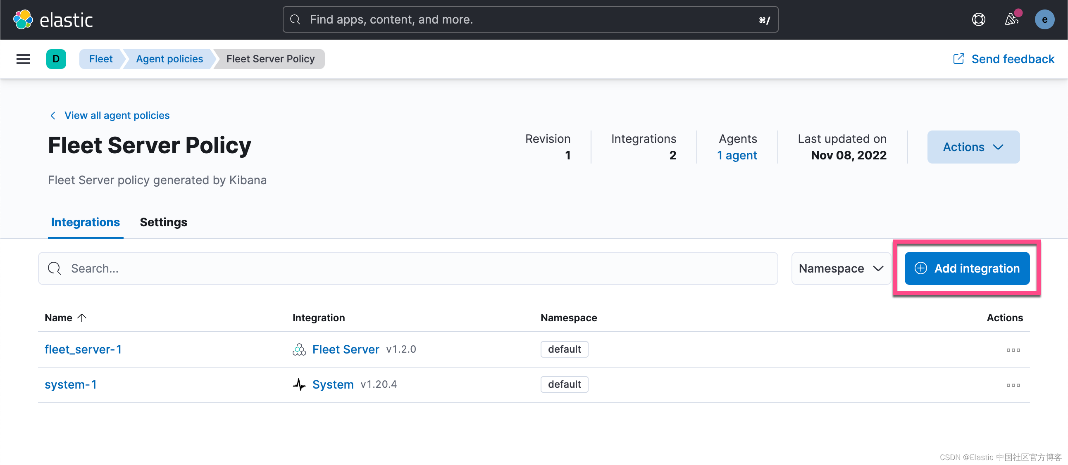Open Send feedback link
Viewport: 1068px width, 465px height.
(1004, 59)
